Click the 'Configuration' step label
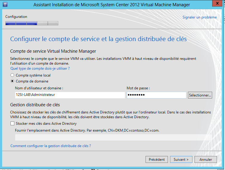The height and width of the screenshot is (170, 225). coord(16,17)
